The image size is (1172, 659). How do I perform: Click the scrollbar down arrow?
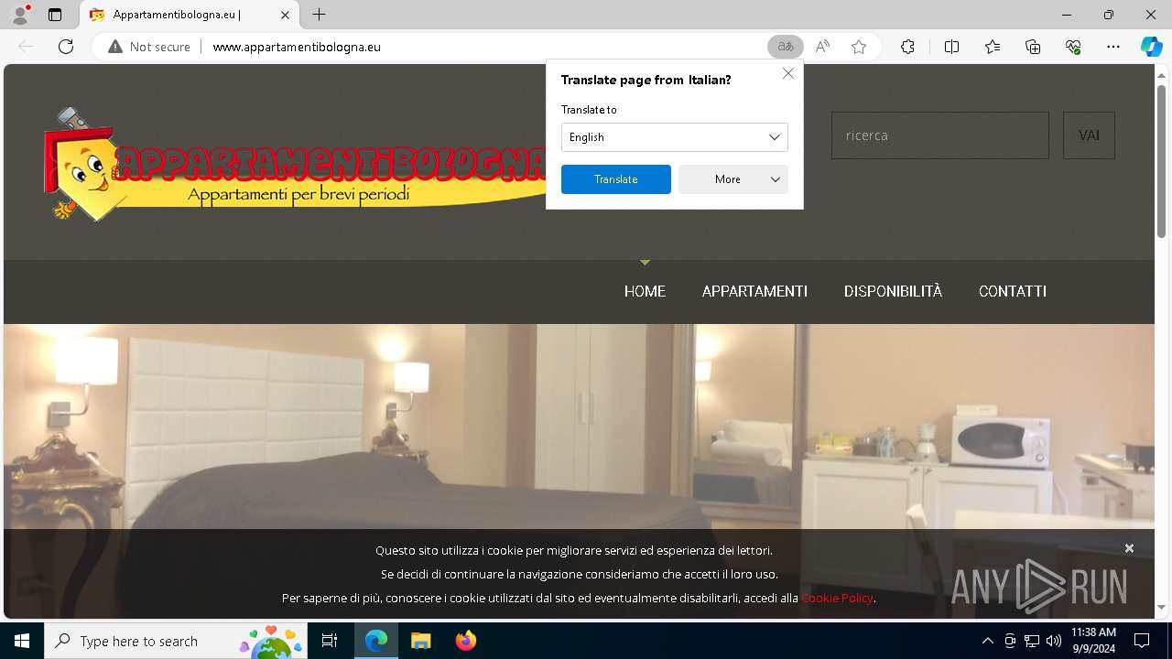(x=1161, y=607)
